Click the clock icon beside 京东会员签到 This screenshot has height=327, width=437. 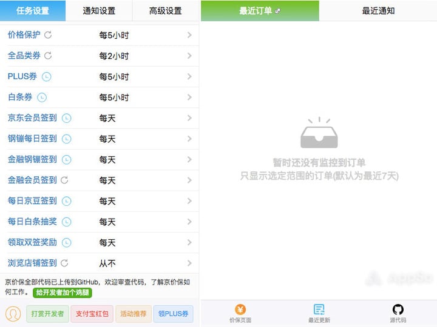coord(67,118)
